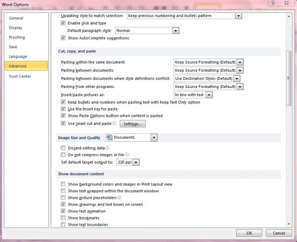This screenshot has height=242, width=297.
Task: Click info icon beside Do not compress images
Action: pos(127,154)
